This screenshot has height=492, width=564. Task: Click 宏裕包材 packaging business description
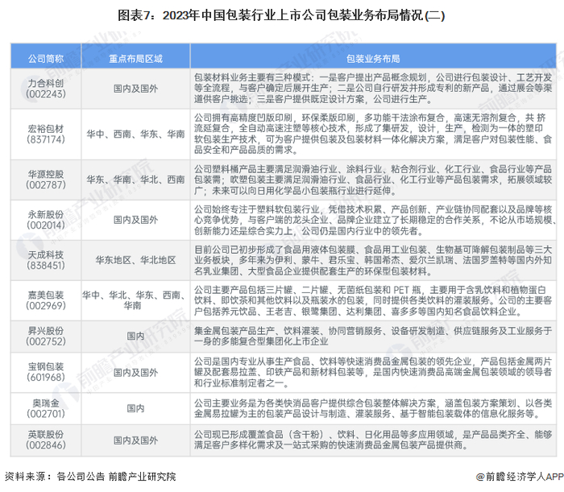coord(373,134)
